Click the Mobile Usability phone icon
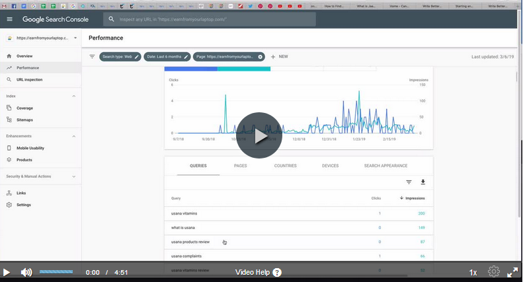This screenshot has width=523, height=282. 9,148
